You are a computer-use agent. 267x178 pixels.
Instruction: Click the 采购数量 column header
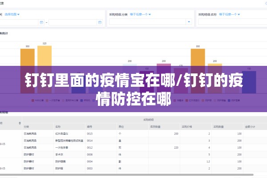point(218,127)
